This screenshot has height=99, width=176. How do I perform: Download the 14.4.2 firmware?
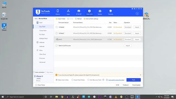128,40
